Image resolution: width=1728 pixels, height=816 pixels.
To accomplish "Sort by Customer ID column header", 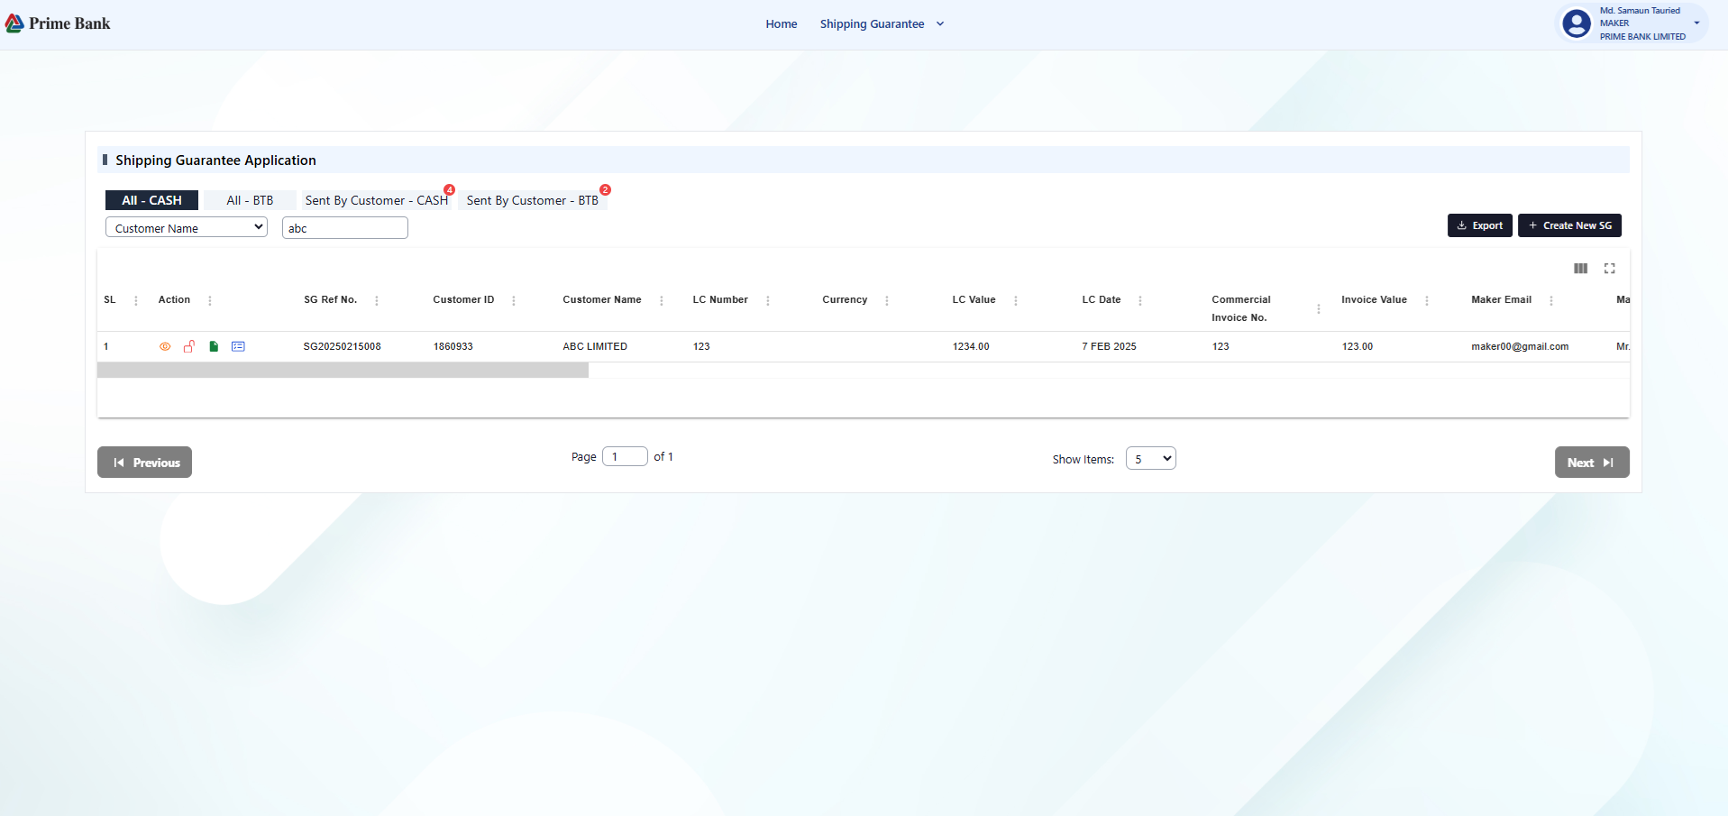I will pyautogui.click(x=463, y=299).
